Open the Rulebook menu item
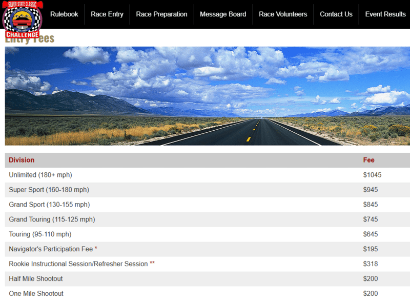 click(64, 14)
